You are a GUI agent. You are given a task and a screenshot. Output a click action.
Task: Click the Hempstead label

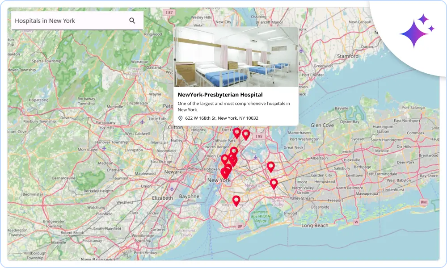pyautogui.click(x=325, y=181)
